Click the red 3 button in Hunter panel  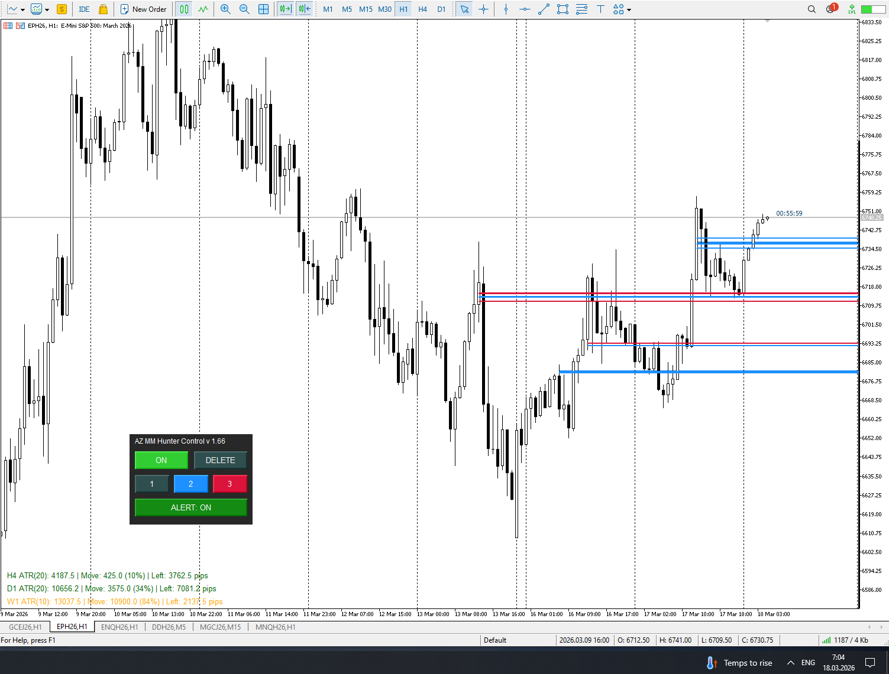click(x=230, y=484)
